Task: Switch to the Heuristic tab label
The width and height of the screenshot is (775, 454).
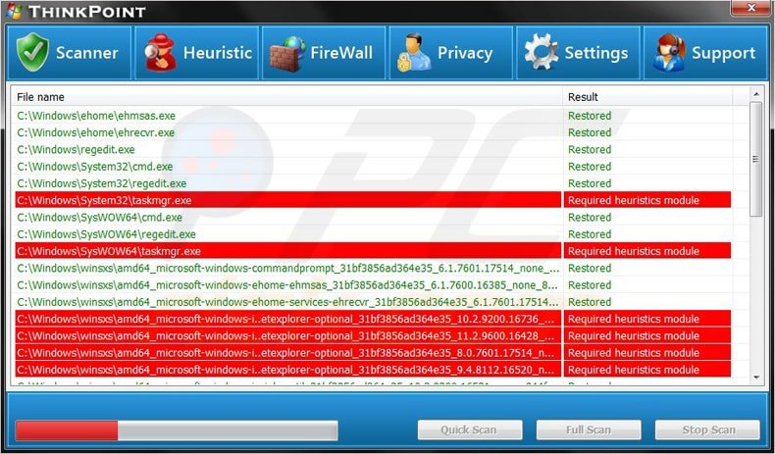Action: 218,53
